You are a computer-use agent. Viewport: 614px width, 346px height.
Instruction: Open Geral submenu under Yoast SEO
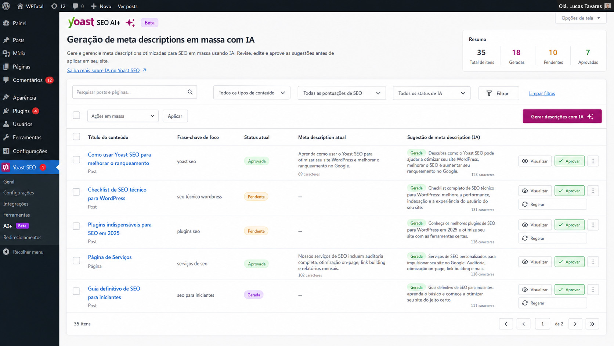(x=9, y=182)
